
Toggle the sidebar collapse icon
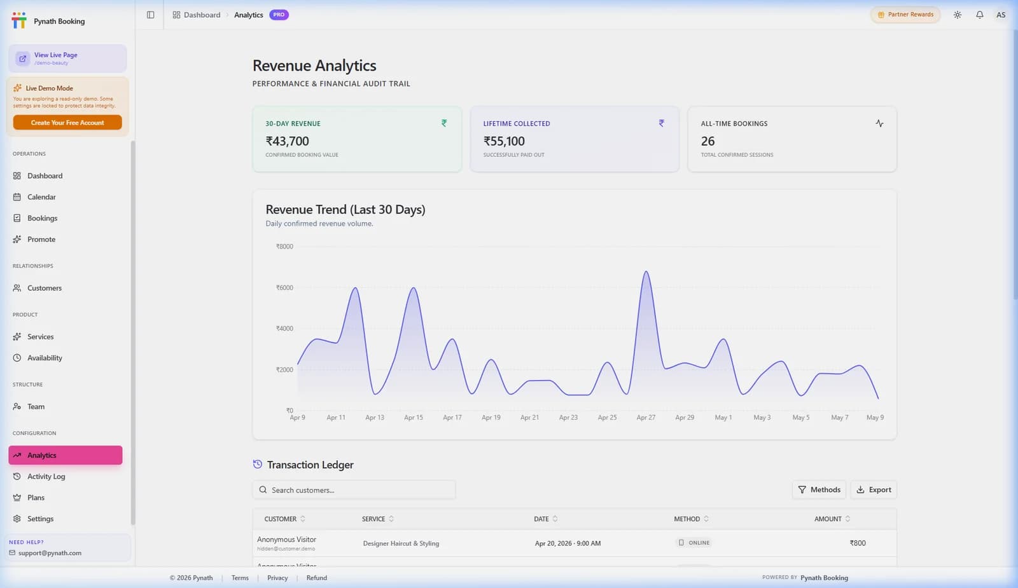click(x=150, y=15)
